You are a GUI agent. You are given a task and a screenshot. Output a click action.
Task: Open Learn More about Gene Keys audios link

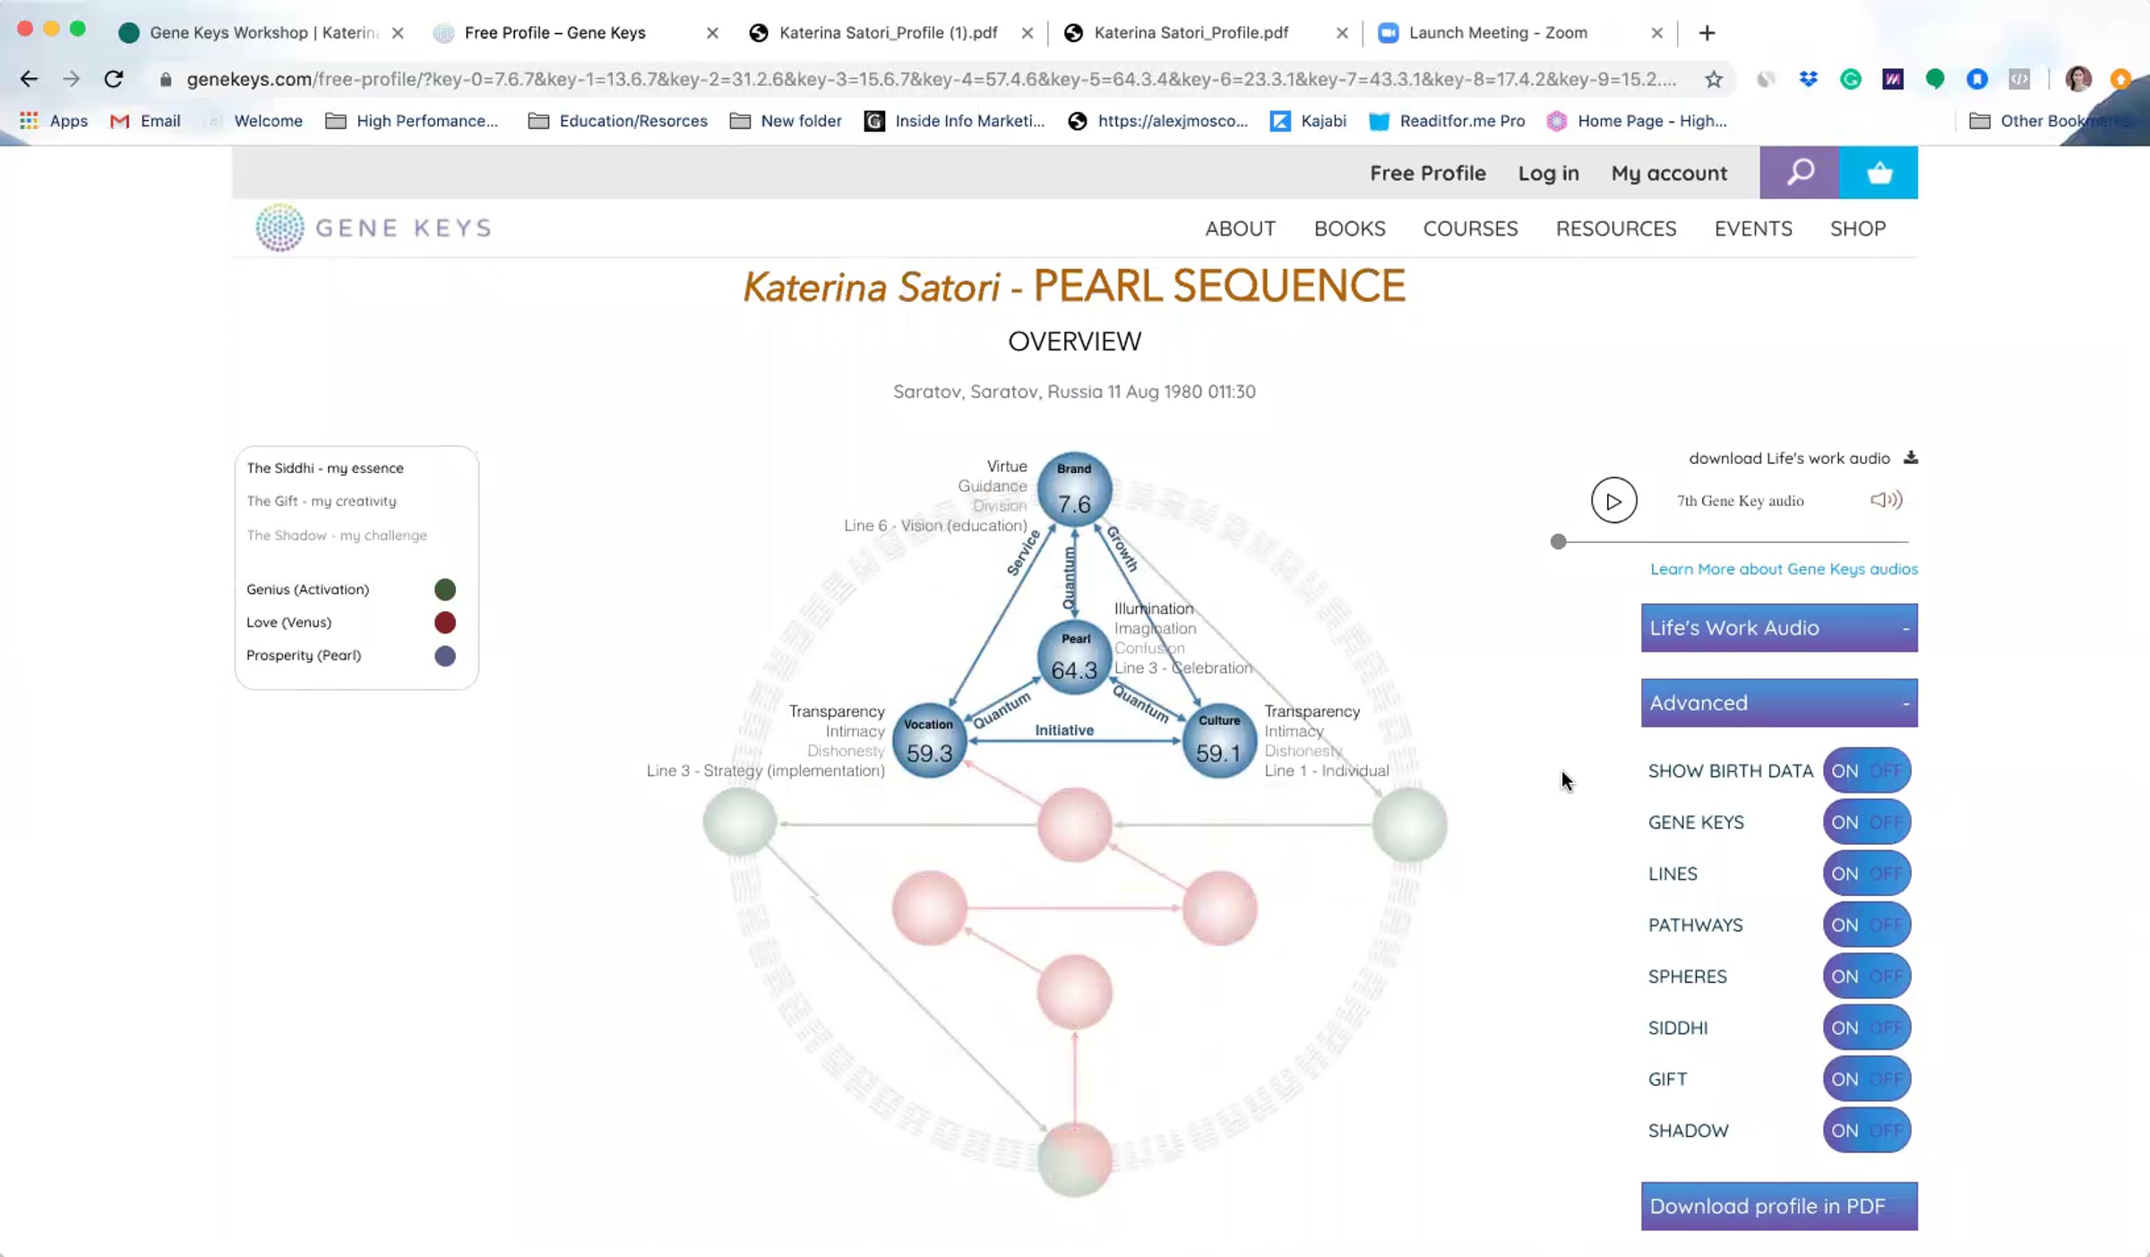(1784, 569)
